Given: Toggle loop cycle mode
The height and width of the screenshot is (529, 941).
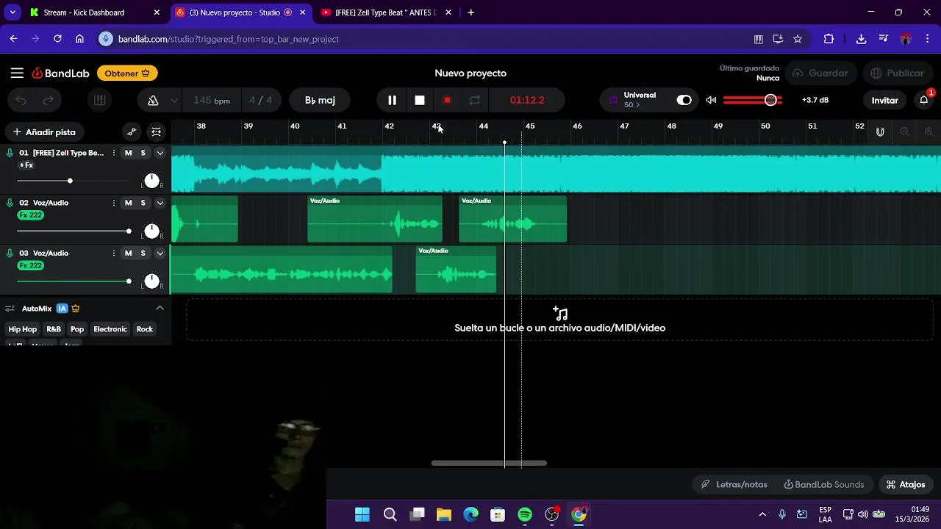Looking at the screenshot, I should 475,100.
